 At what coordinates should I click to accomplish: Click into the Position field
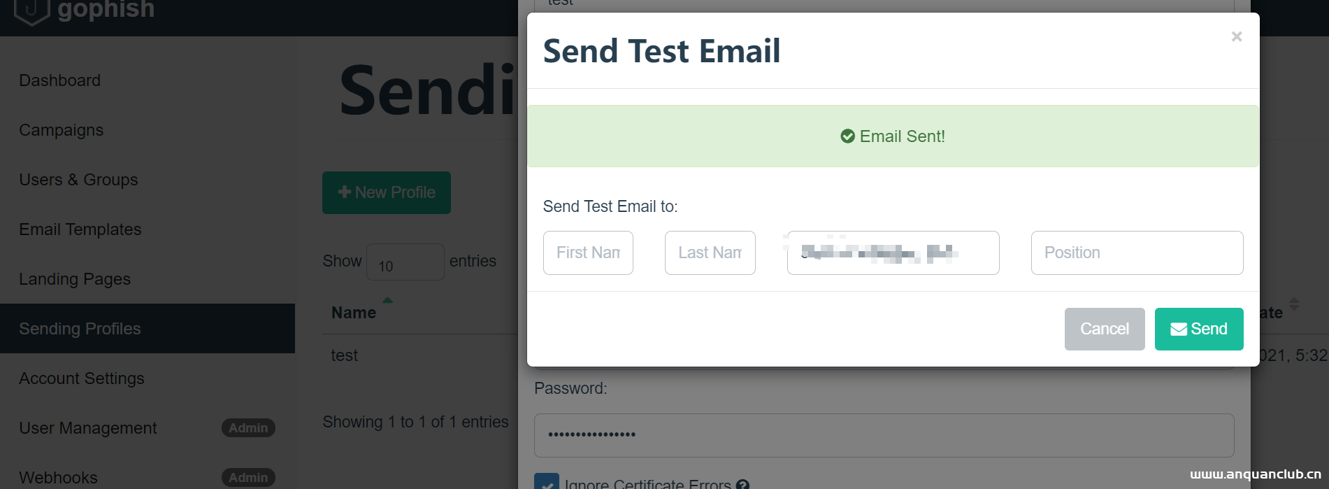(1137, 253)
